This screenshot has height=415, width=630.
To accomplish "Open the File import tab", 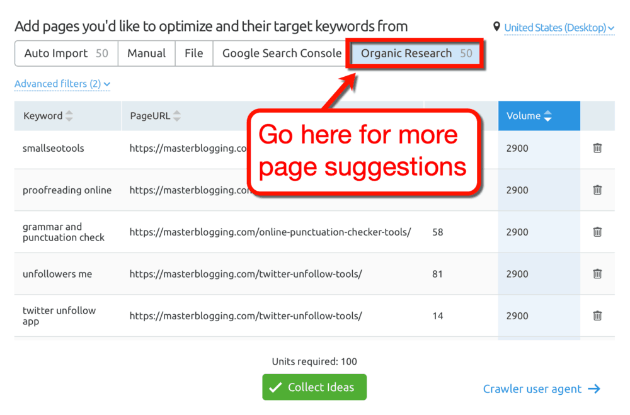I will pos(193,54).
